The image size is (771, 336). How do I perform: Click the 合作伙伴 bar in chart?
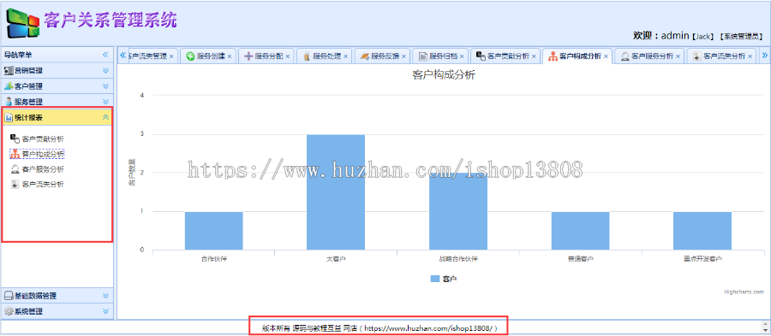point(214,231)
